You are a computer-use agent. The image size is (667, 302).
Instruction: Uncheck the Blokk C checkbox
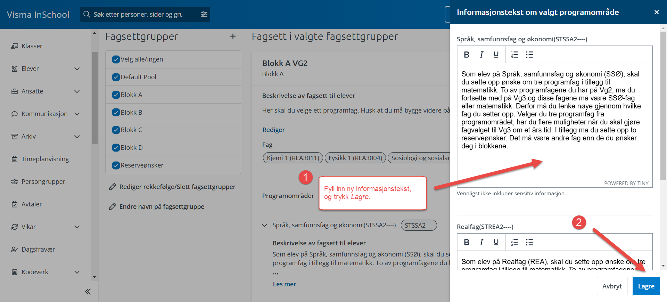coord(116,130)
